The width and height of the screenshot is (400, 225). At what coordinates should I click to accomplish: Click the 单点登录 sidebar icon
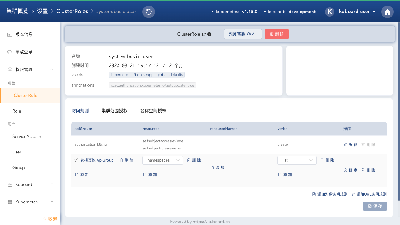(10, 52)
